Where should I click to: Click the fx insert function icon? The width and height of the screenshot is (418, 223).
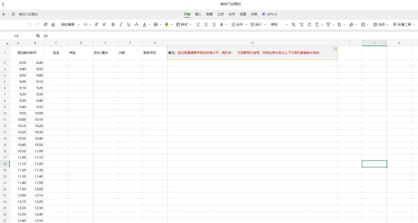pyautogui.click(x=46, y=36)
